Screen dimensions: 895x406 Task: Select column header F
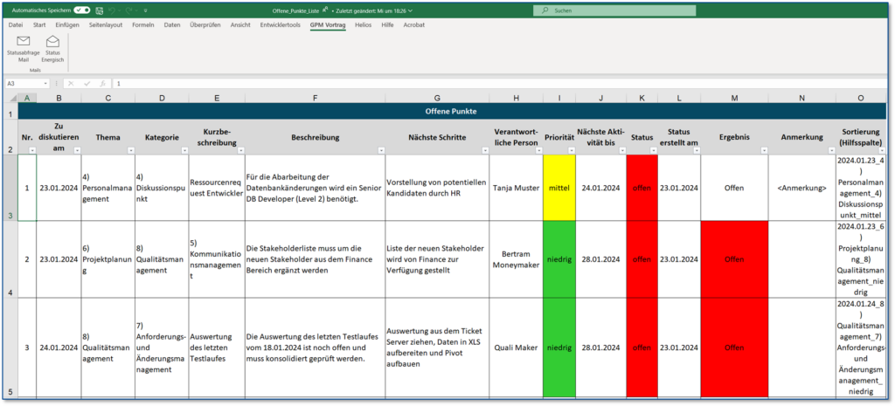coord(315,98)
